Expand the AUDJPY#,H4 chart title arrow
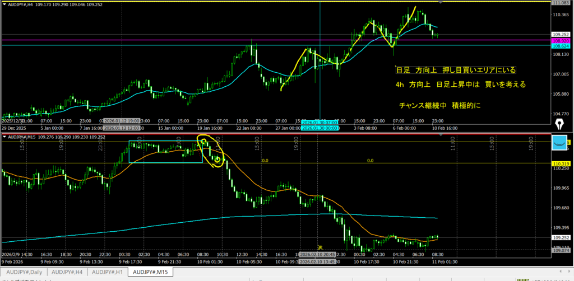 5,3
